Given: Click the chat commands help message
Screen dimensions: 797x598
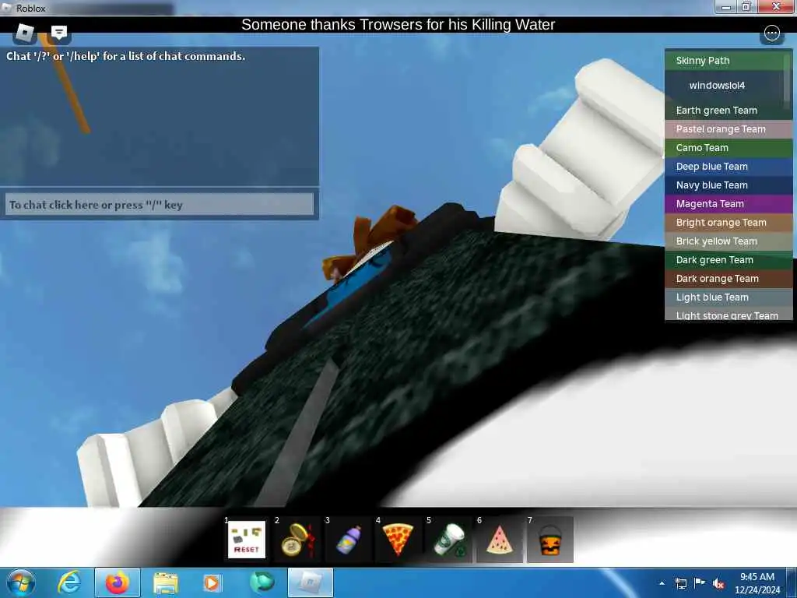Looking at the screenshot, I should point(125,56).
